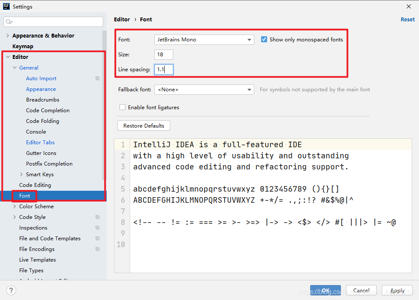Screen dimensions: 419x300
Task: Click line 1 of the font preview text
Action: pyautogui.click(x=218, y=145)
